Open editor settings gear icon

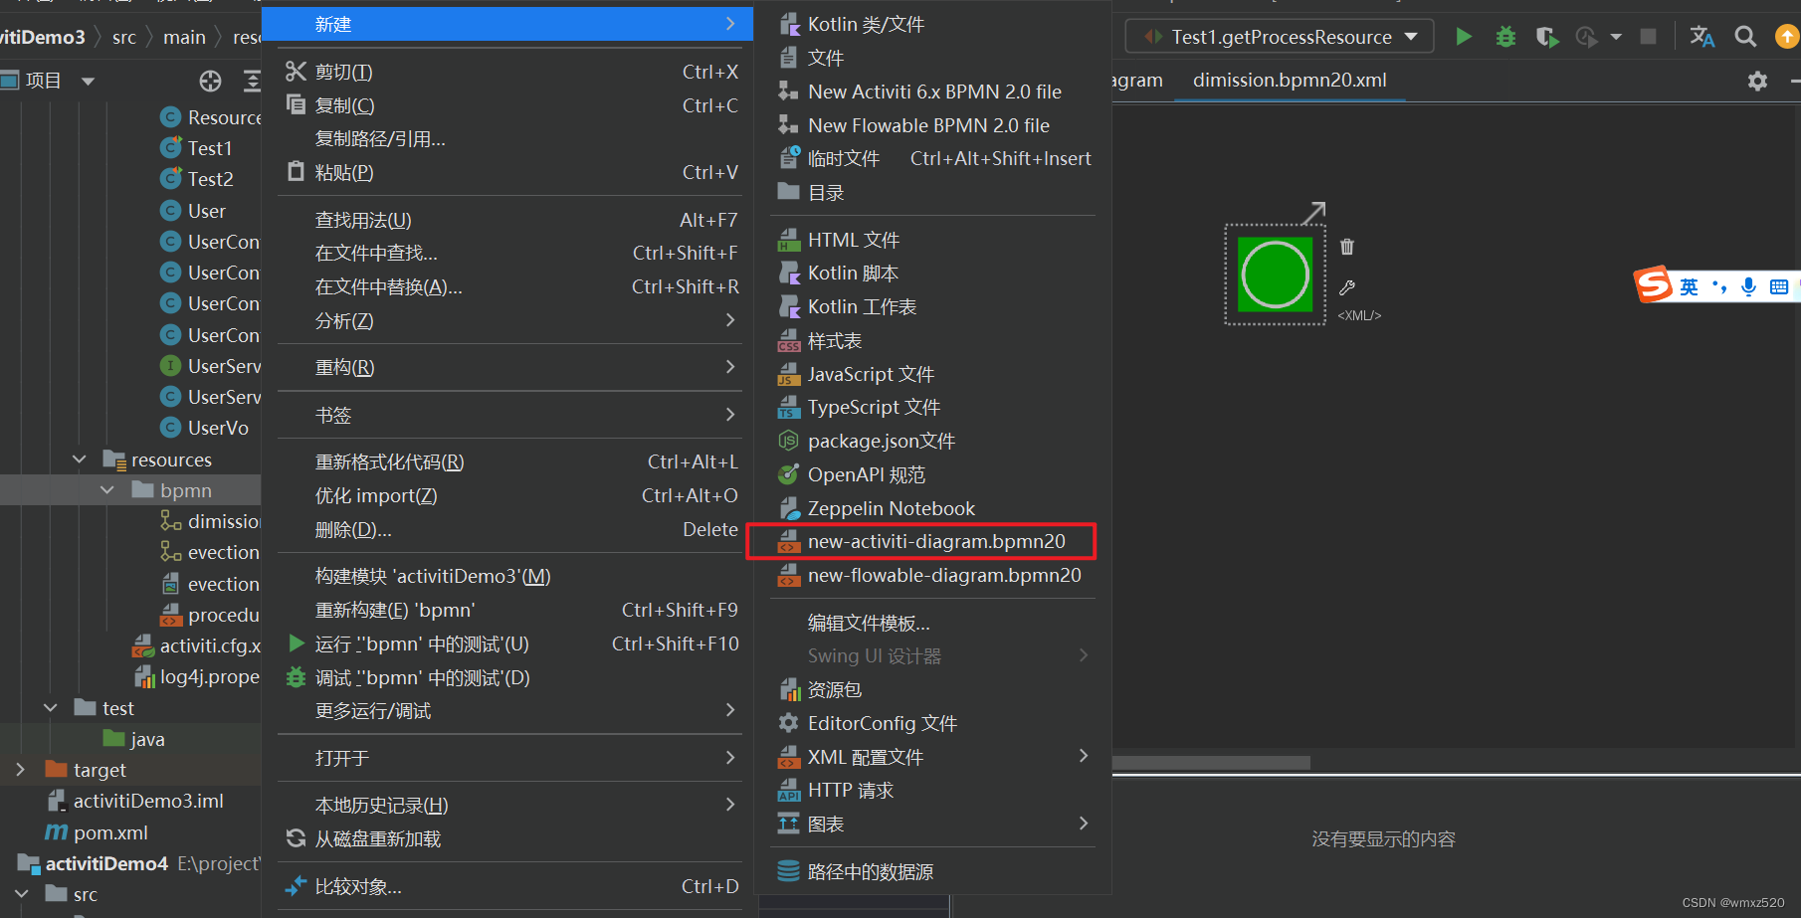(1758, 81)
